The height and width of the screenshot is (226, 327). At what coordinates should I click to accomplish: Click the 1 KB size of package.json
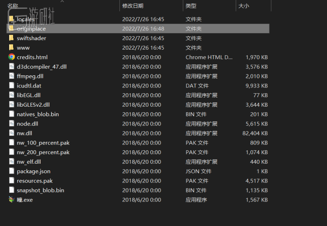click(x=262, y=171)
